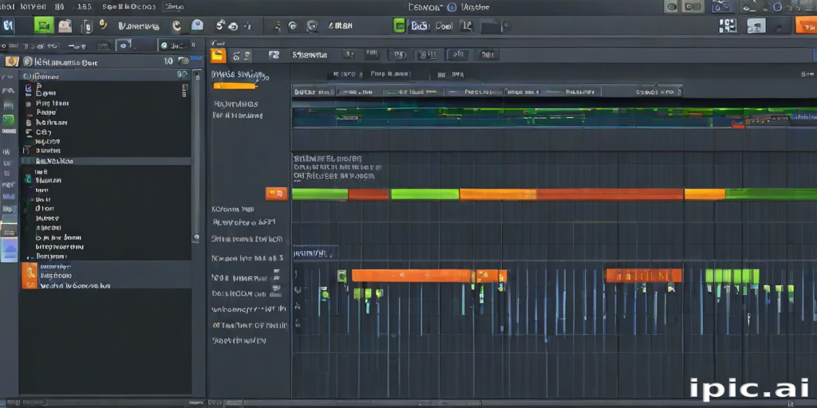Select the longest orange clip in the note lane
Screen dimensions: 817x408
point(412,275)
